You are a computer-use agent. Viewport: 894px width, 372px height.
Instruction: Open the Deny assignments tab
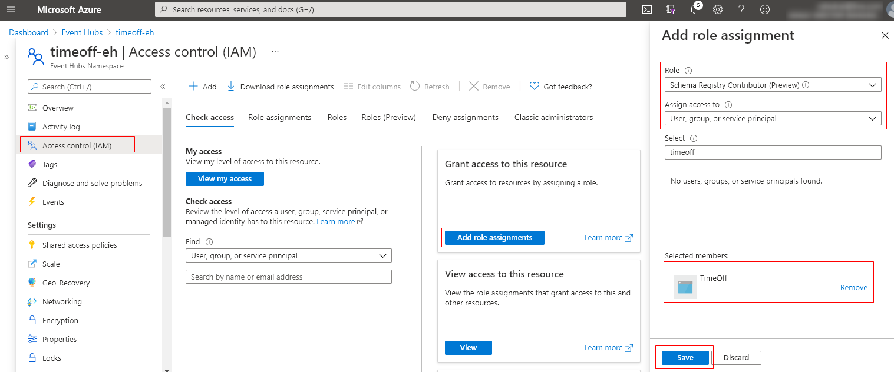click(x=465, y=117)
